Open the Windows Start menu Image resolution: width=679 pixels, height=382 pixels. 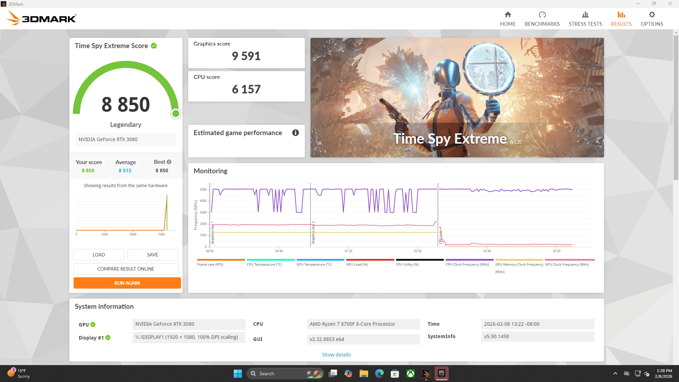[238, 374]
